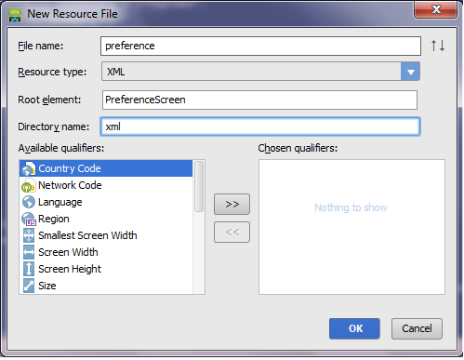464x360 pixels.
Task: Select Network Code in available qualifiers
Action: point(106,185)
